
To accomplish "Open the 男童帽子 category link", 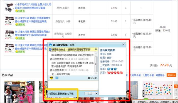I will tap(160, 75).
